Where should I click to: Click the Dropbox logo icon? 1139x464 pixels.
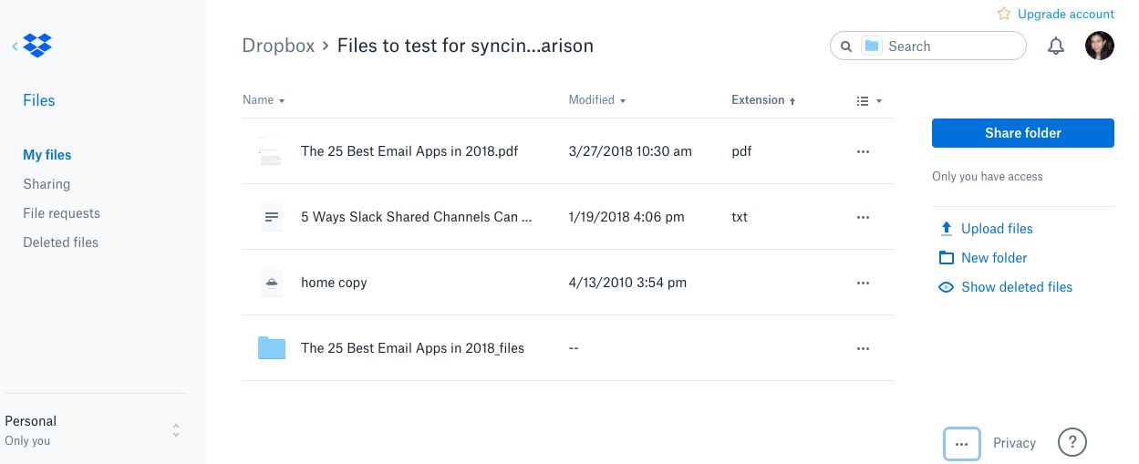[37, 46]
